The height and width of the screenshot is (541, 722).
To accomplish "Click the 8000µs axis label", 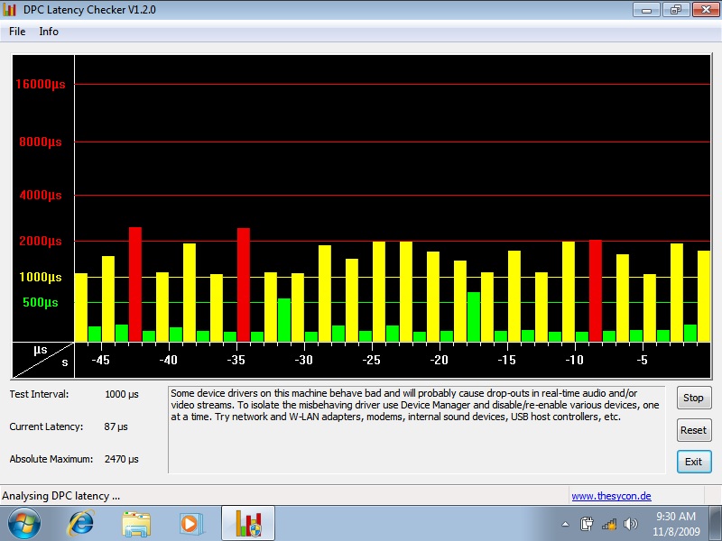I will (x=41, y=142).
